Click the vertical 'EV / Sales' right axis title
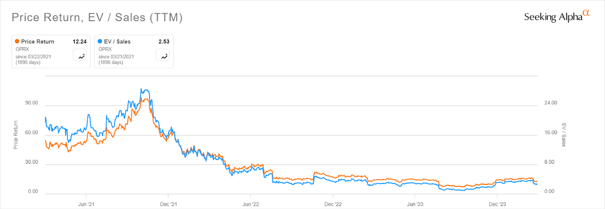Image resolution: width=605 pixels, height=209 pixels. [564, 135]
